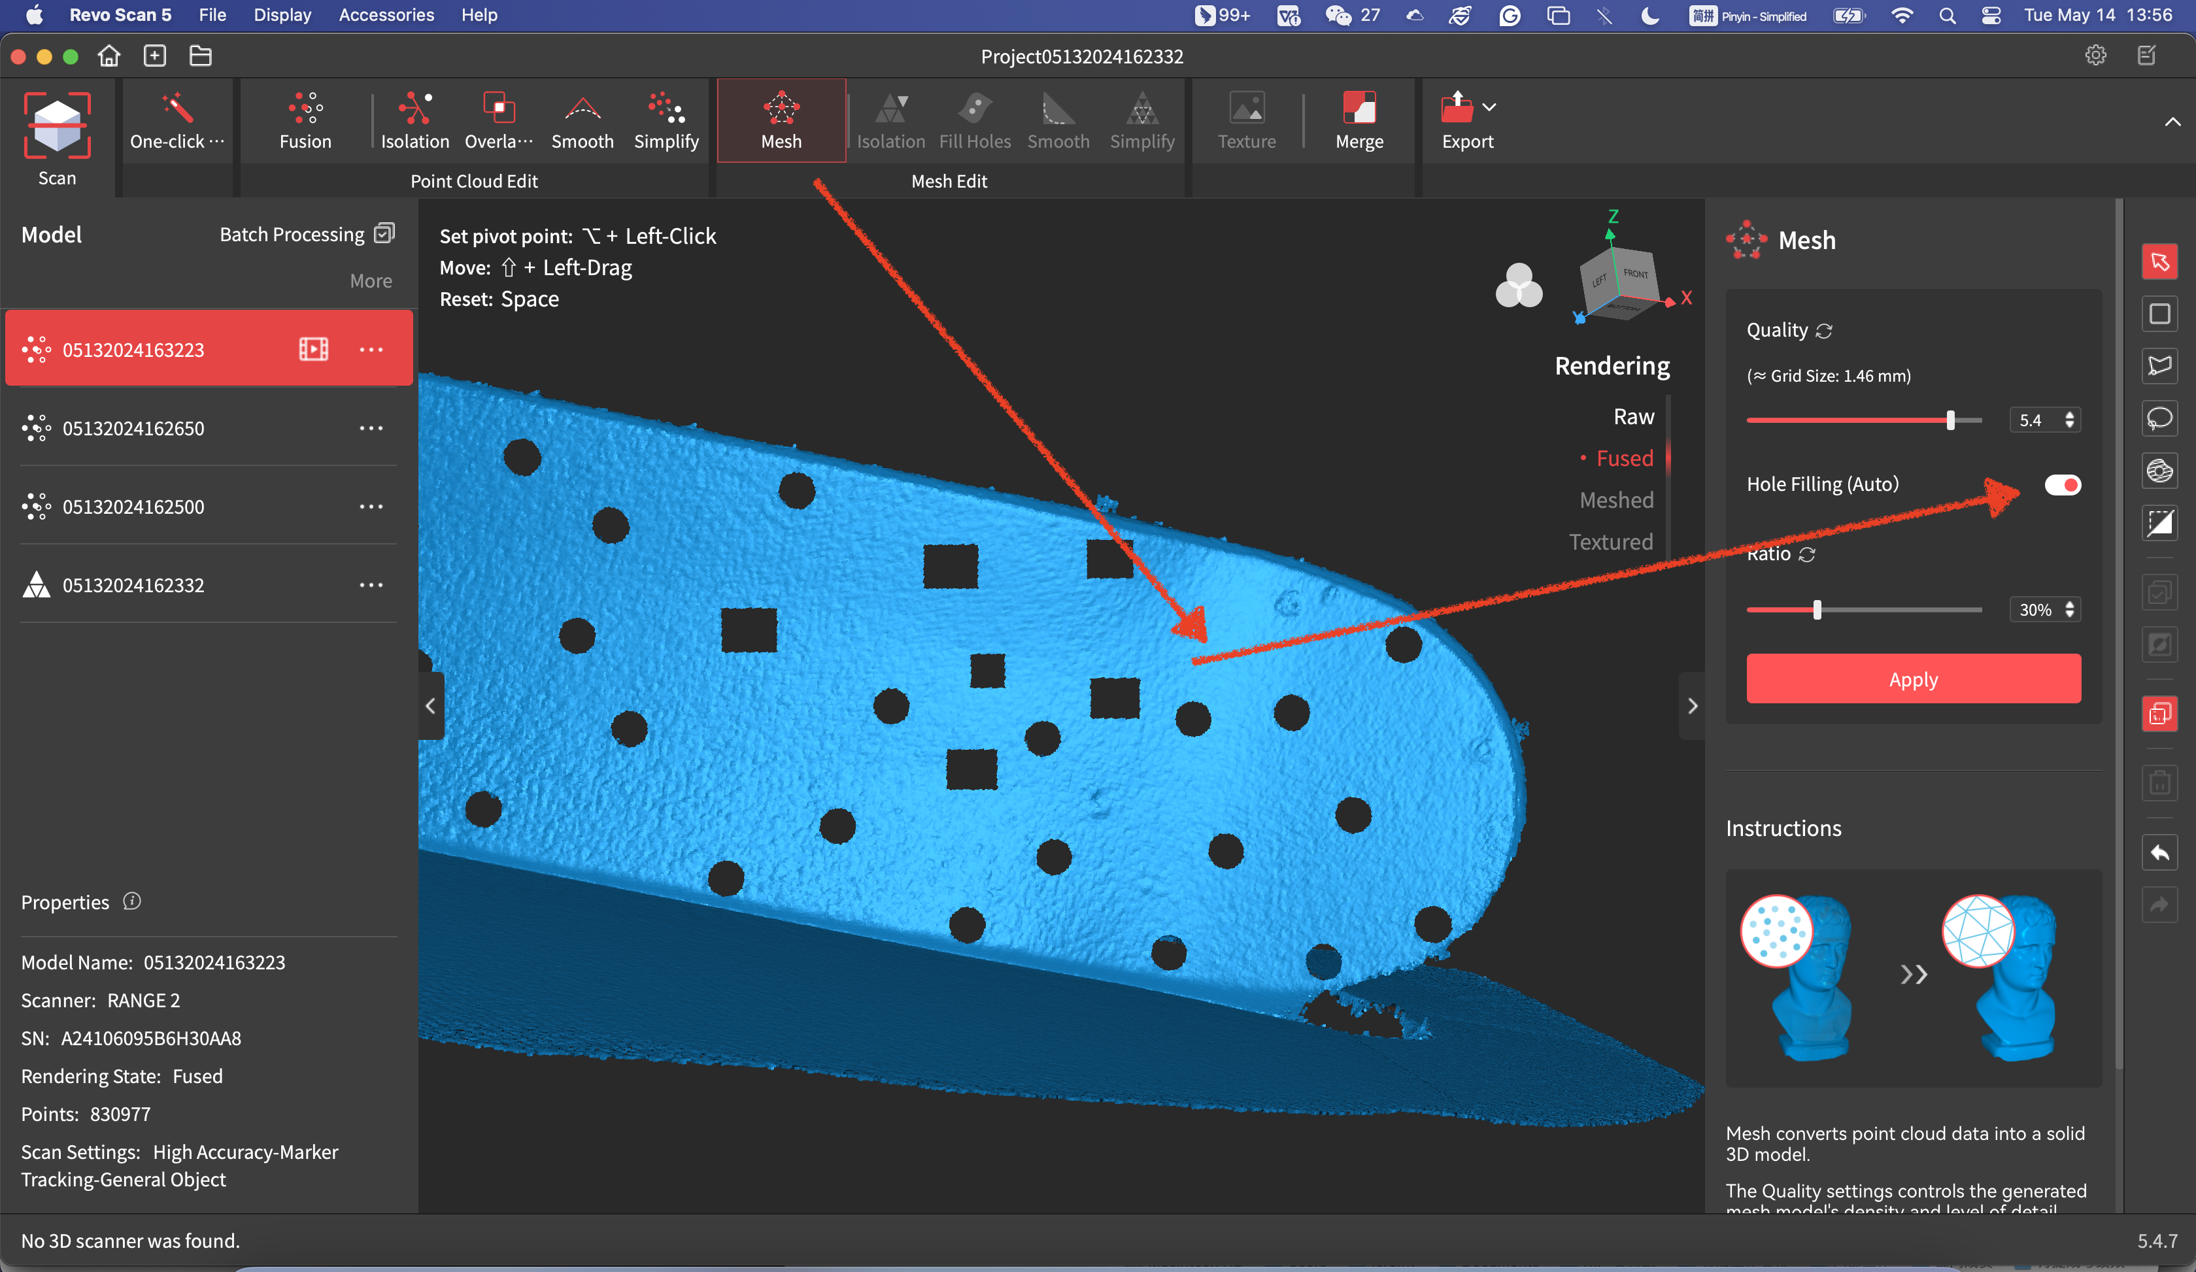Click the color rendering spheres icon
This screenshot has width=2196, height=1272.
pos(1519,285)
